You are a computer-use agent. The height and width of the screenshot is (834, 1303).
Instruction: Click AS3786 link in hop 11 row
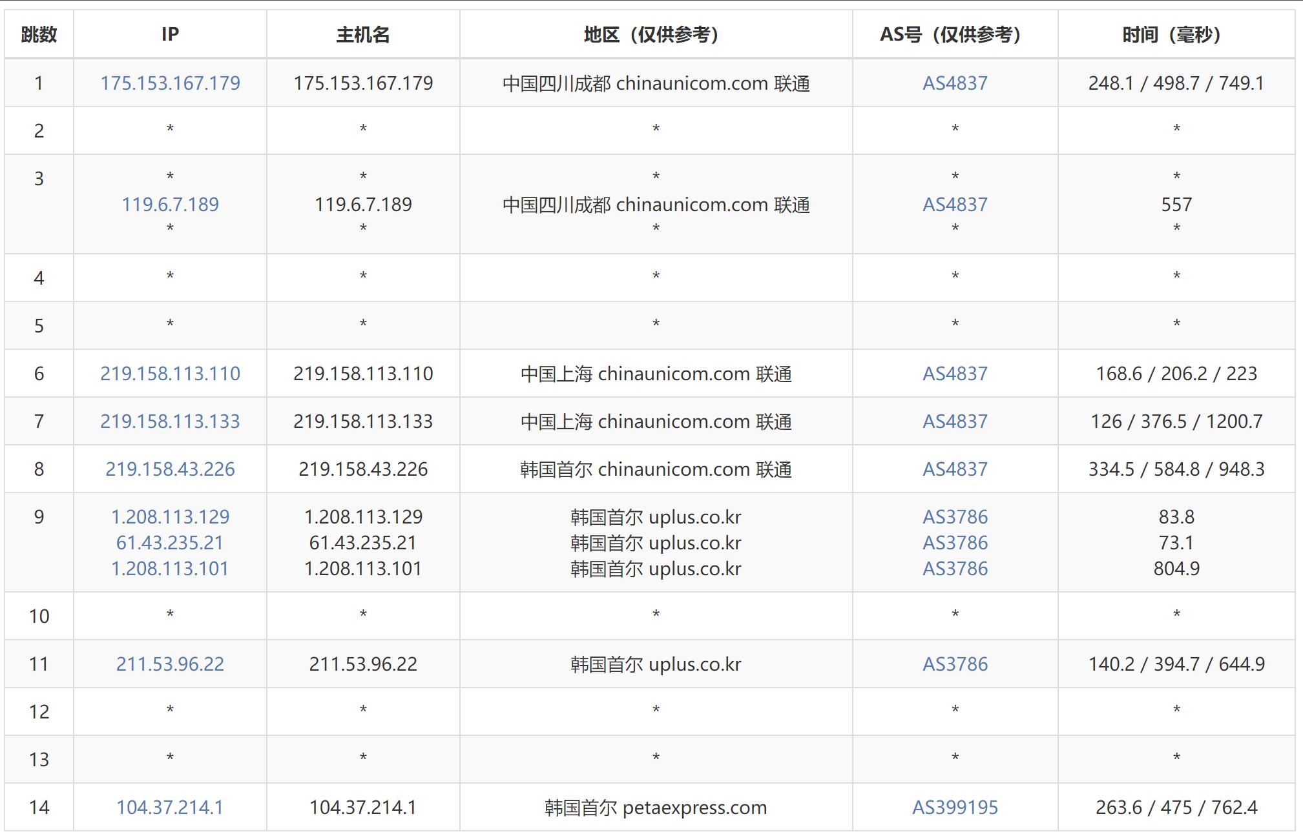coord(955,664)
